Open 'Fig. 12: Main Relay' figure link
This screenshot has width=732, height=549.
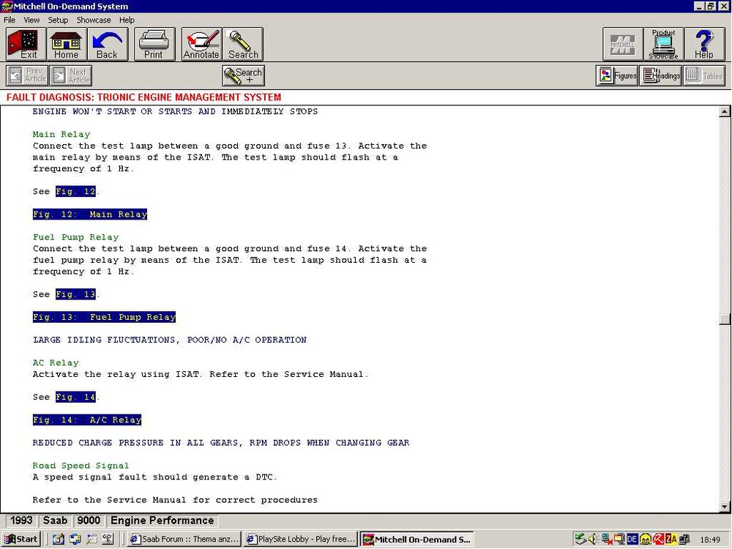[x=90, y=214]
